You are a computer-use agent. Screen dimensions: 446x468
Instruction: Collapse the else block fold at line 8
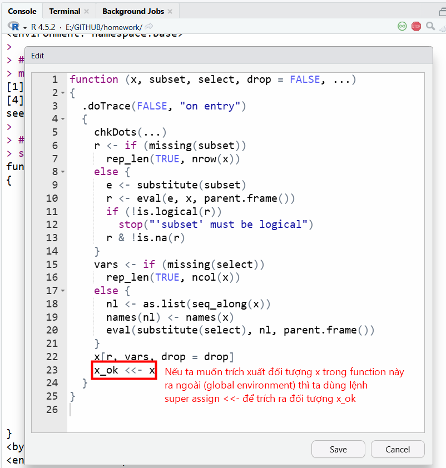[63, 172]
